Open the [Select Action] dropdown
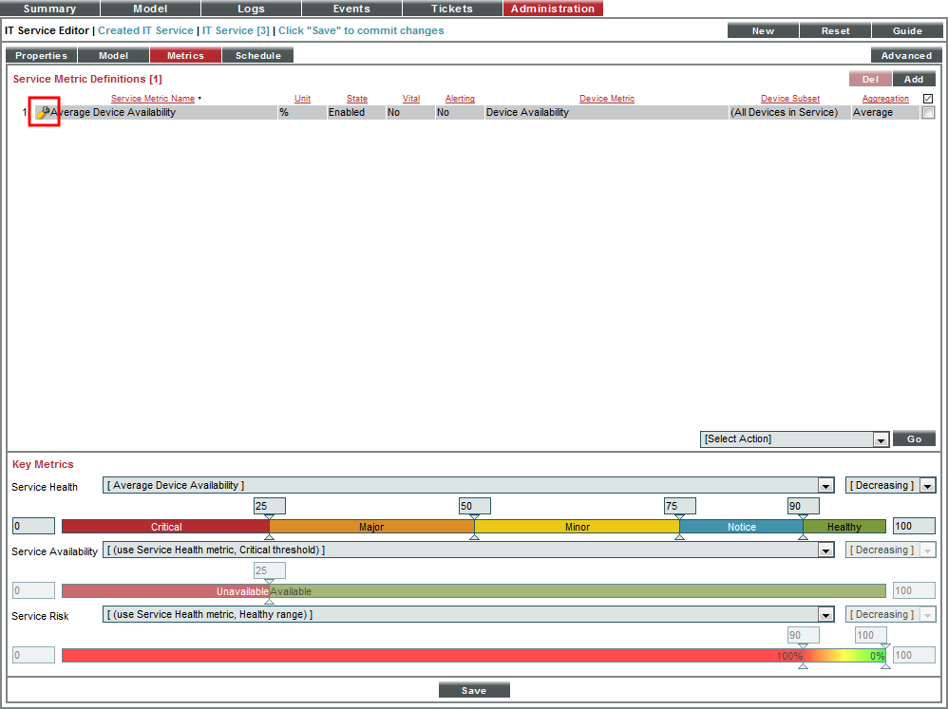The height and width of the screenshot is (709, 948). click(x=795, y=438)
